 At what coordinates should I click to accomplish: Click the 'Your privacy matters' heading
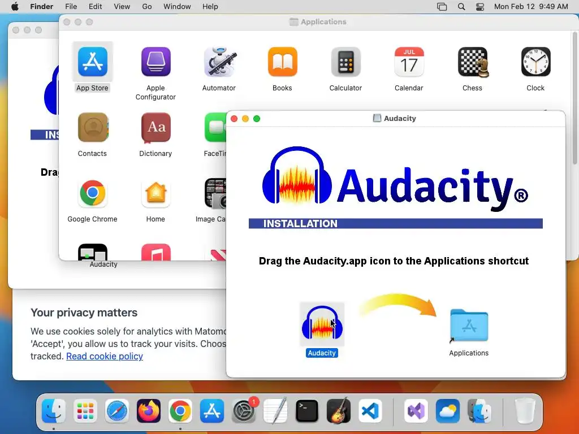84,313
